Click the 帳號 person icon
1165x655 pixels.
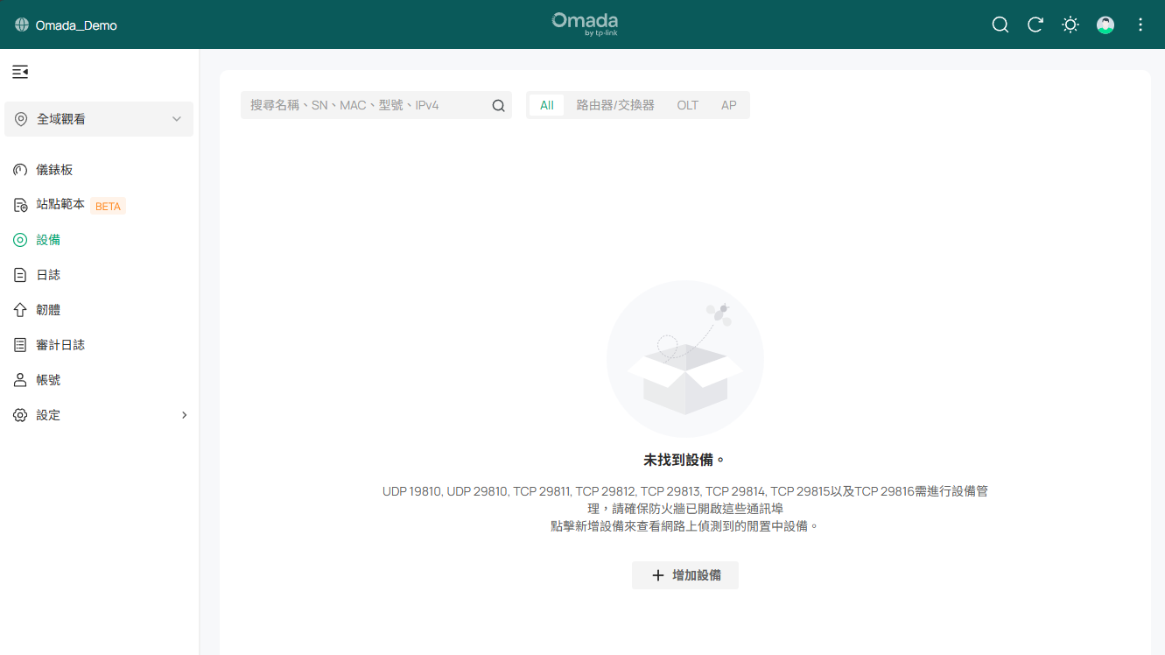click(20, 380)
